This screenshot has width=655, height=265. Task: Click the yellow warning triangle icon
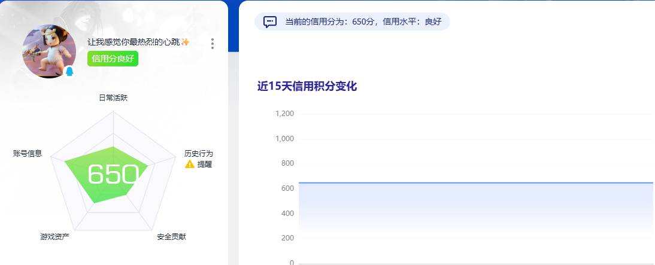[x=190, y=165]
